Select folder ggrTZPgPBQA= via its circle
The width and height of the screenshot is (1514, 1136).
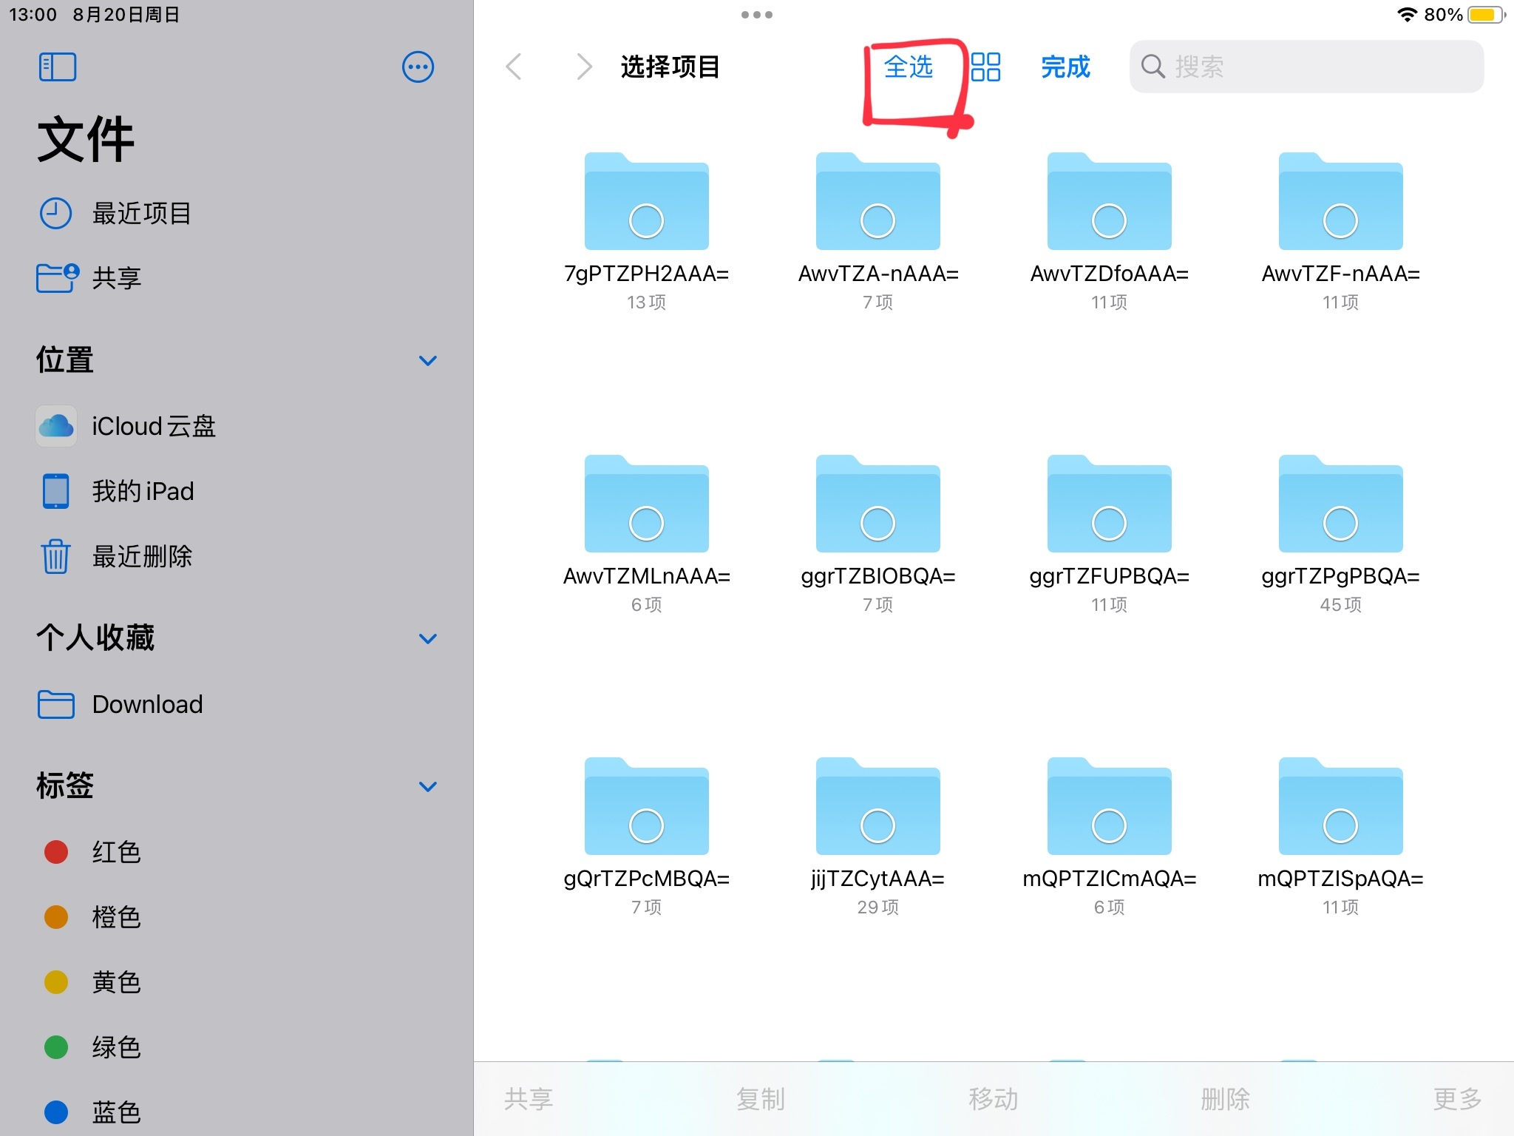pos(1340,523)
